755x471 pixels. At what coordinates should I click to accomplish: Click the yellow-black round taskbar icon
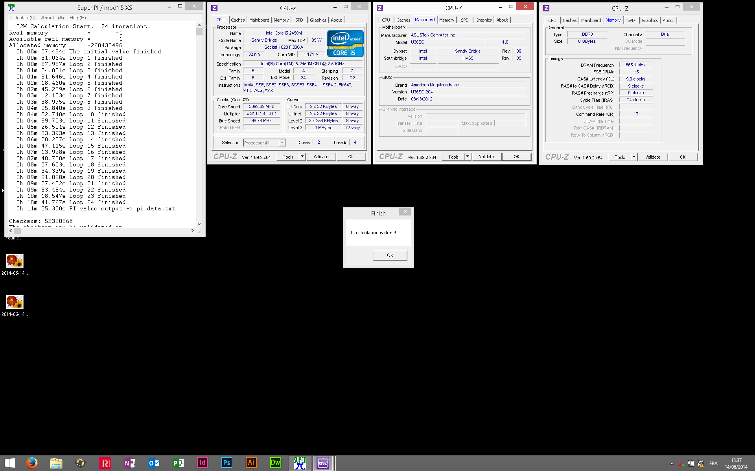tap(80, 463)
